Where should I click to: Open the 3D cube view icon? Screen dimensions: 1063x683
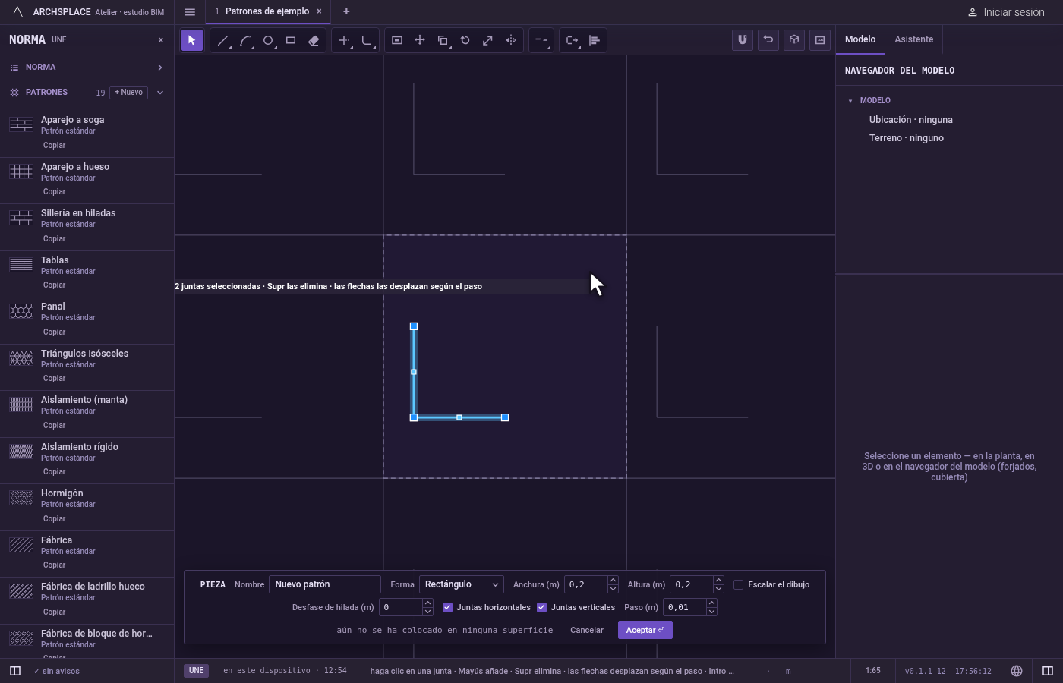pyautogui.click(x=794, y=40)
